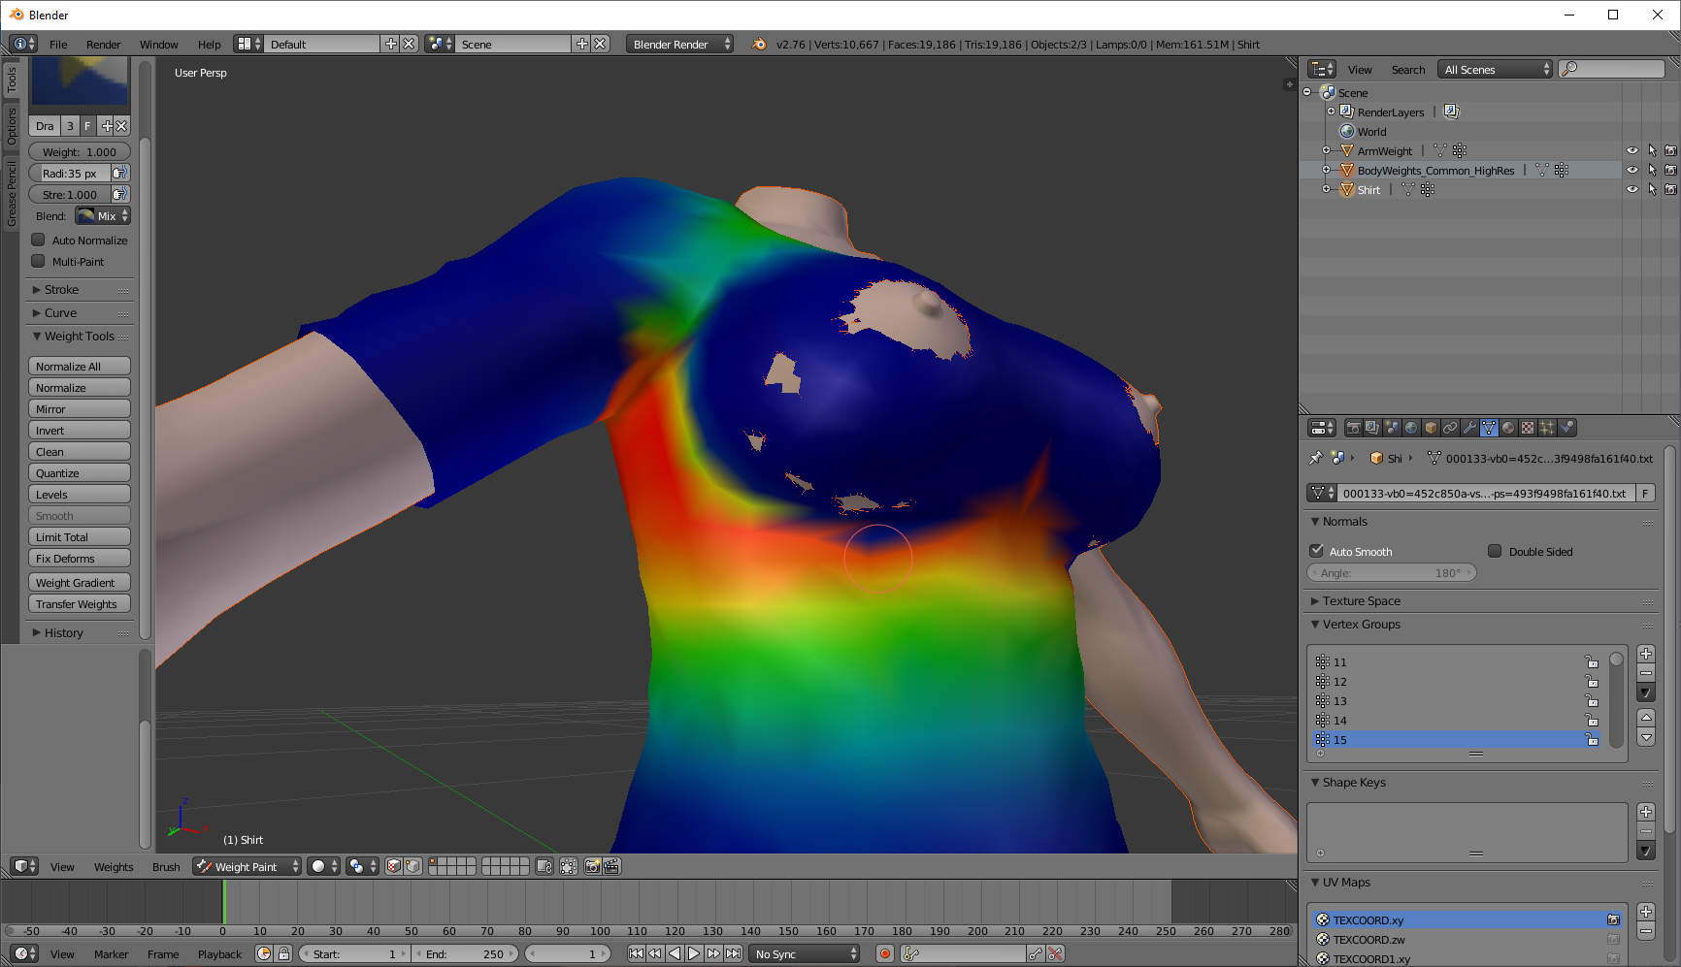This screenshot has width=1681, height=967.
Task: Open the Blend Mix mode dropdown
Action: [103, 215]
